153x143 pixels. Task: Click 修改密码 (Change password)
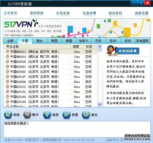(115, 13)
